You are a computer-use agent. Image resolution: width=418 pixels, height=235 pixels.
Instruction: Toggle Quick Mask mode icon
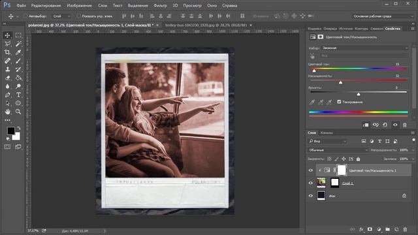pos(7,147)
